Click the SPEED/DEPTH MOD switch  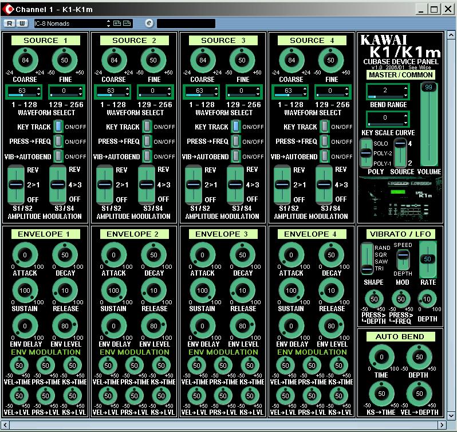403,260
